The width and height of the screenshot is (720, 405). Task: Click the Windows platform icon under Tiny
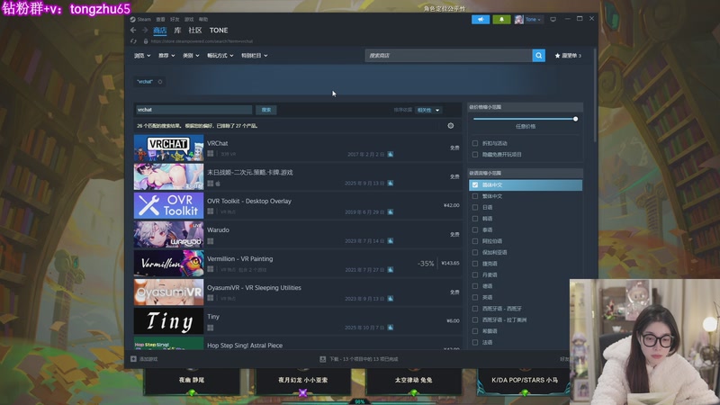(x=211, y=328)
